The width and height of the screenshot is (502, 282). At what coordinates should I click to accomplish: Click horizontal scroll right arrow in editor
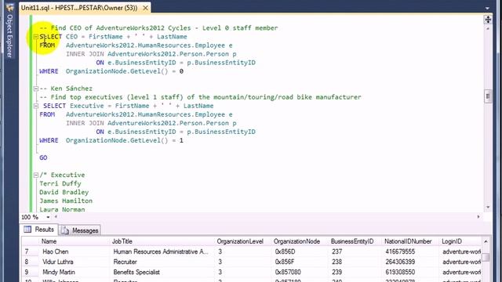tap(478, 217)
